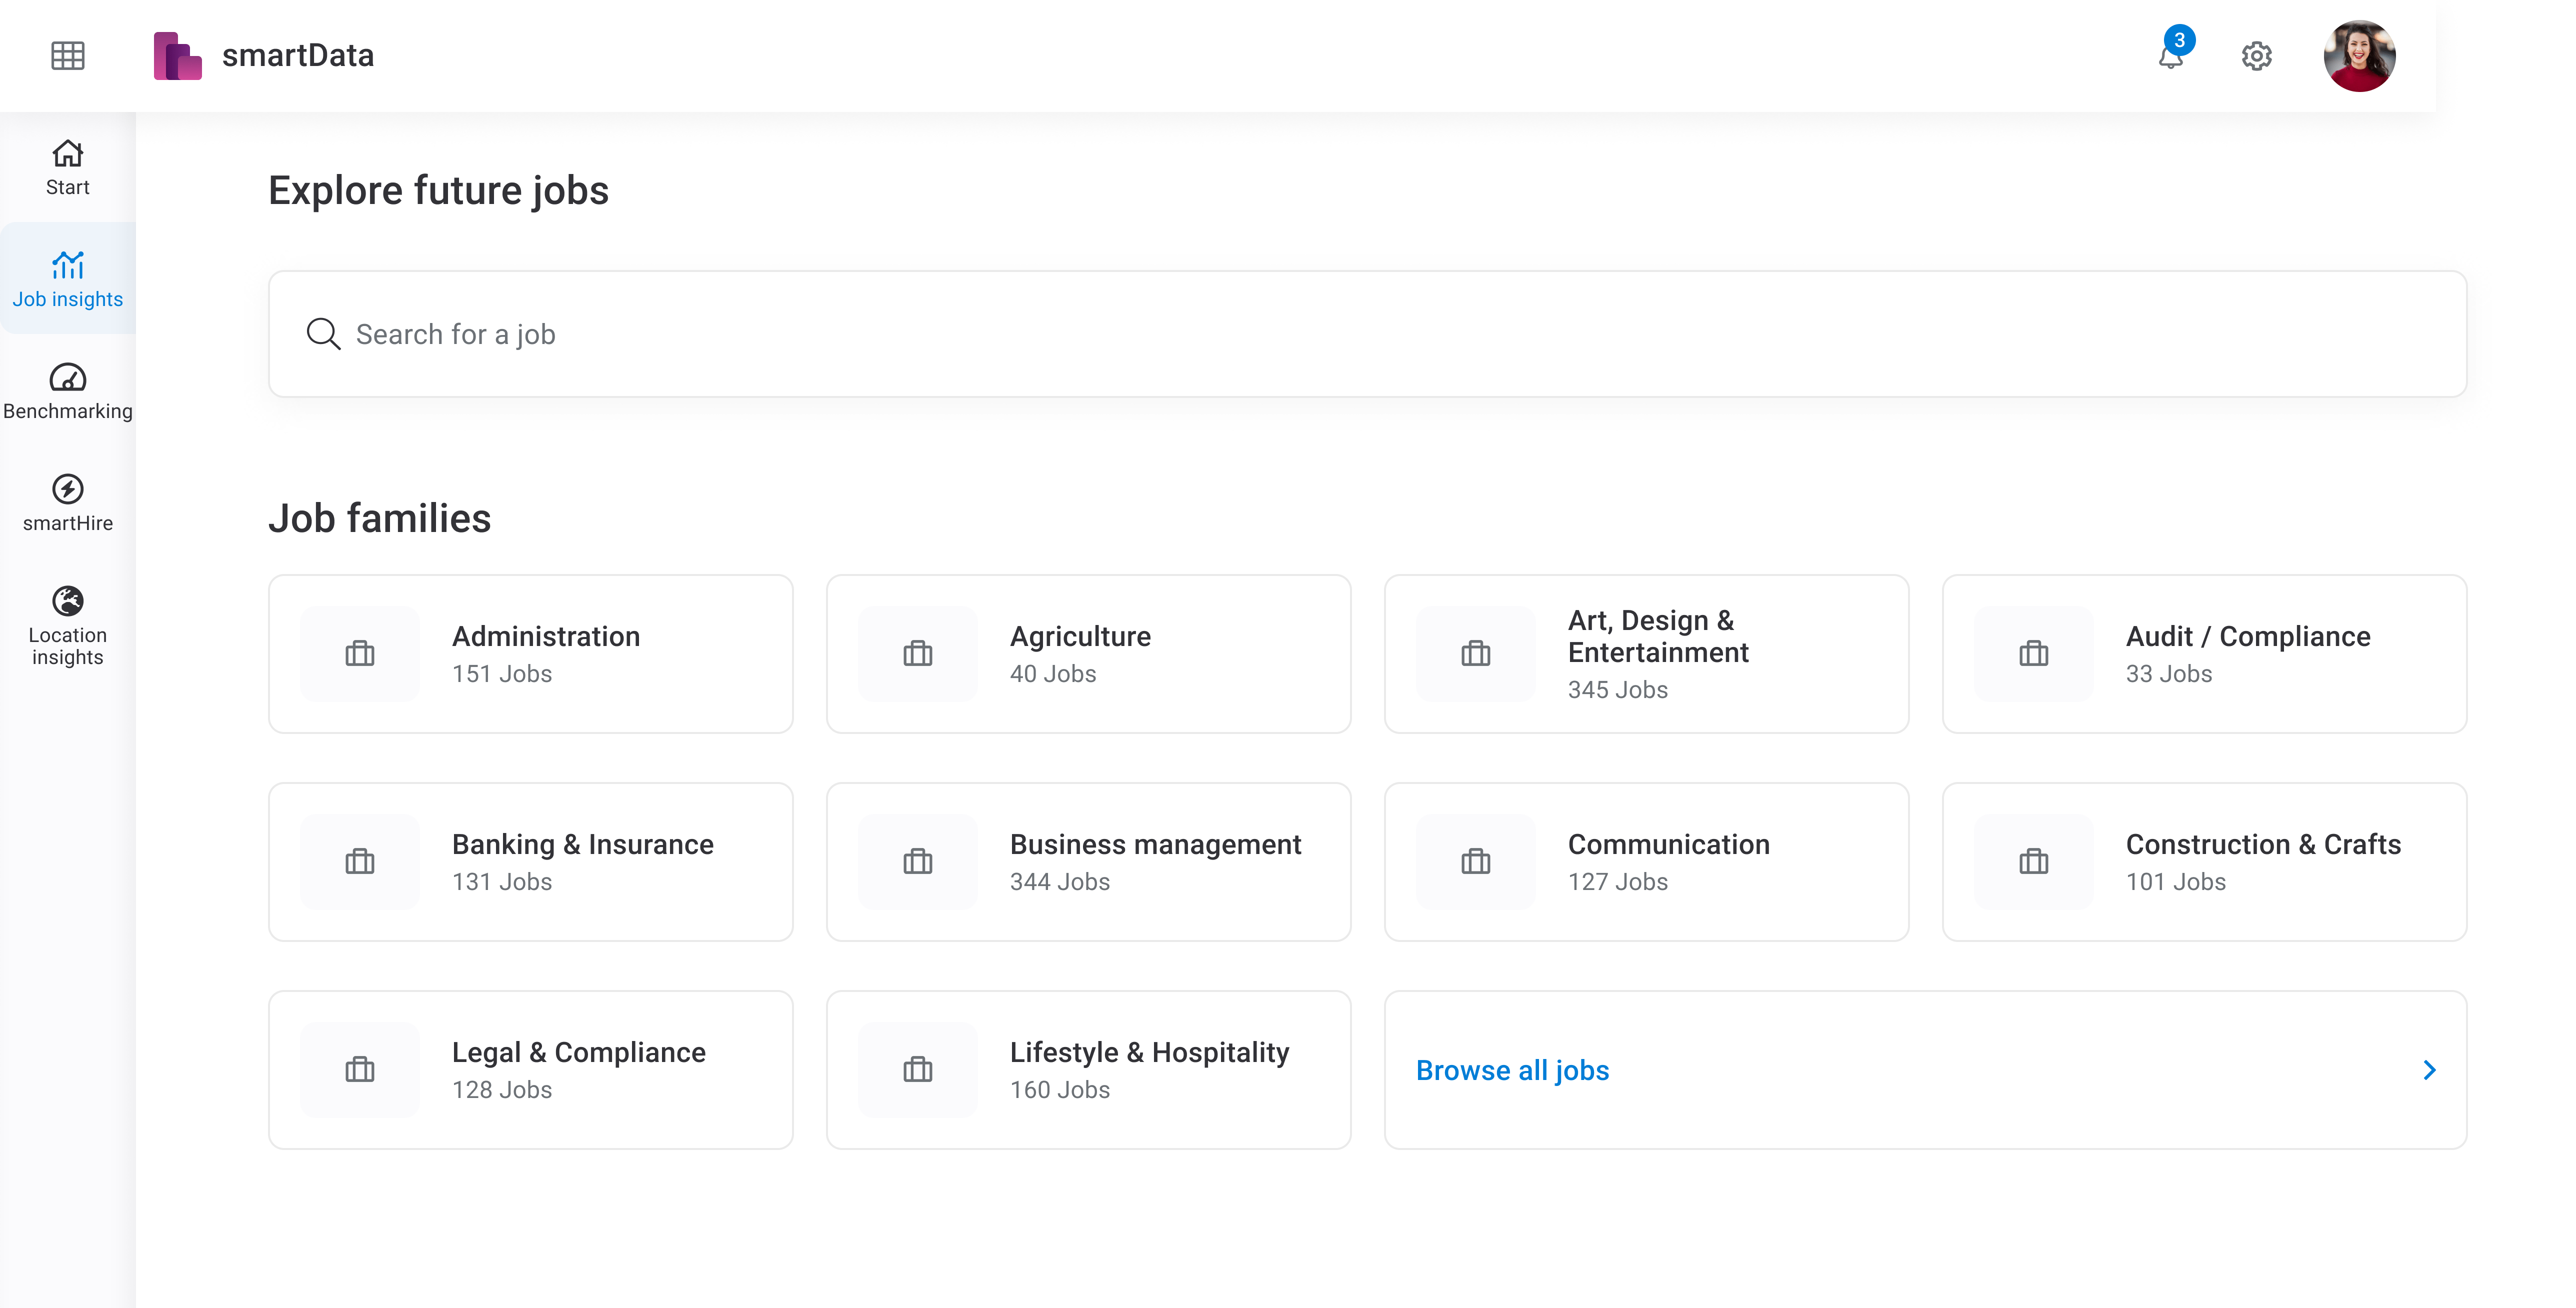Viewport: 2576px width, 1308px height.
Task: Open the app grid menu icon
Action: [68, 55]
